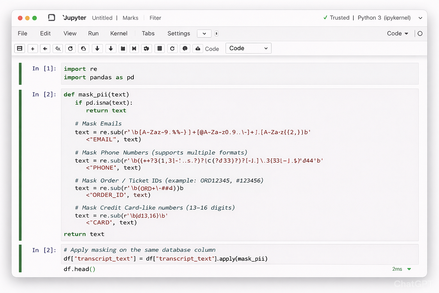Viewport: 439px width, 293px height.
Task: Click the df.head() line
Action: click(79, 269)
